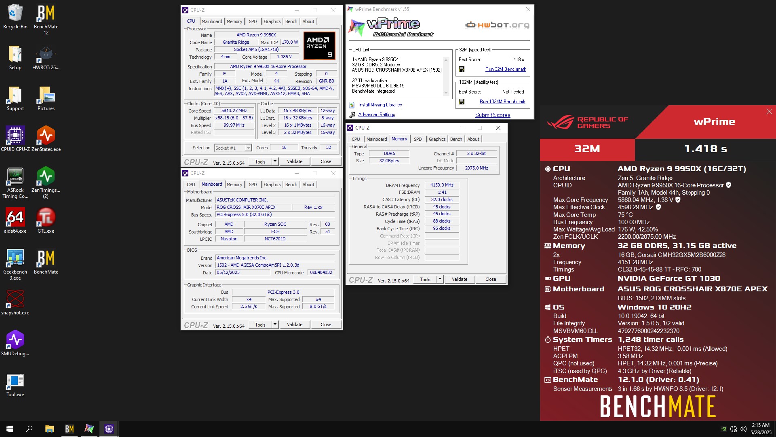Launch Tool.exe desktop icon
This screenshot has width=776, height=437.
coord(15,384)
